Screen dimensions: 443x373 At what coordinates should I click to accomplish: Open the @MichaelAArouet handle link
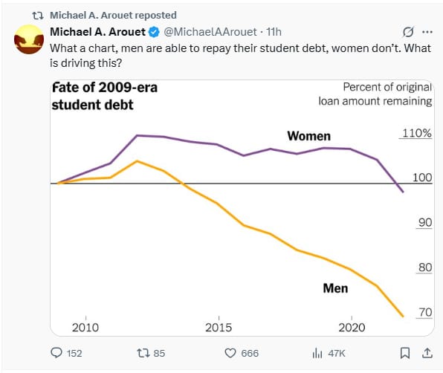tap(210, 32)
